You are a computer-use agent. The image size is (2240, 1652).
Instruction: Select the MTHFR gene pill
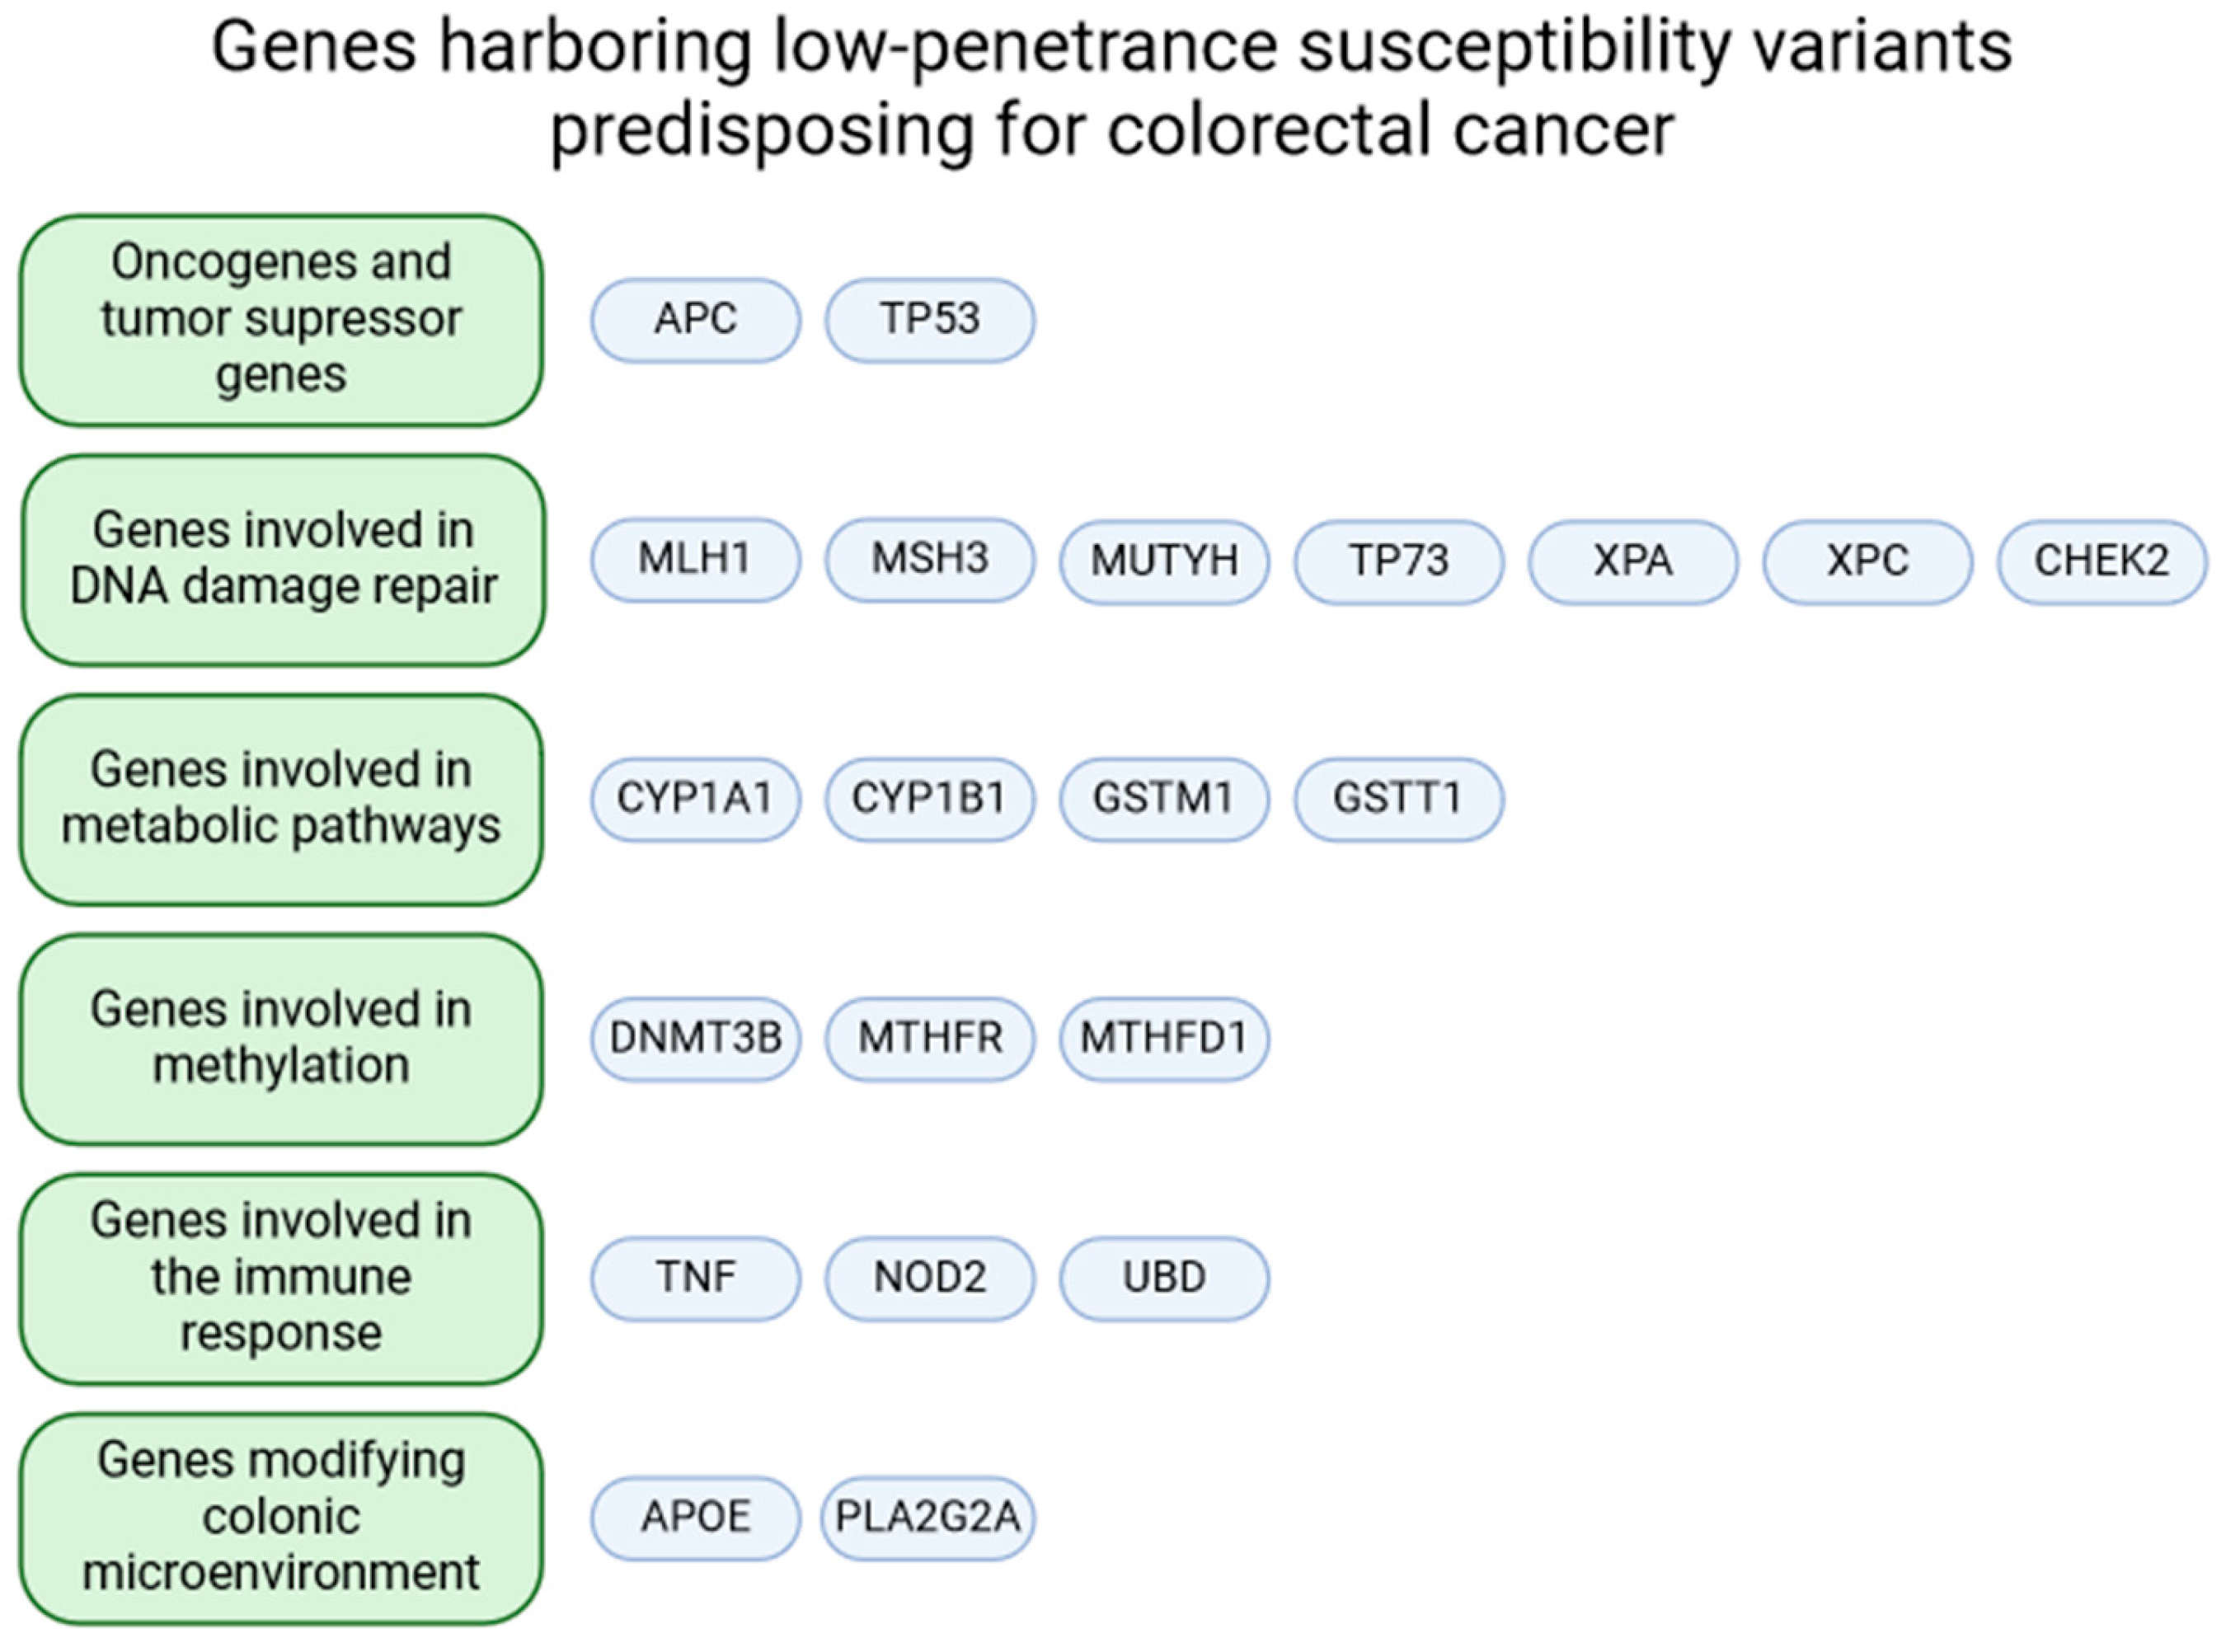point(929,1038)
